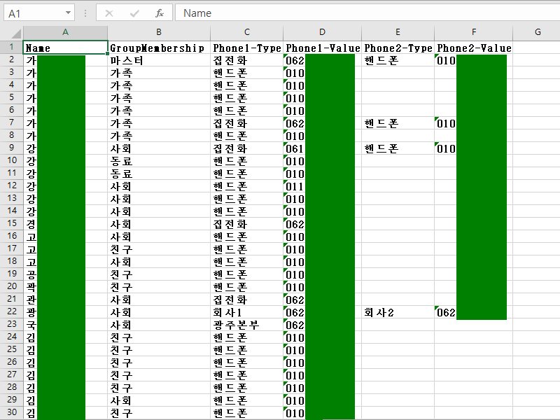Select the 회사2 cell in row 22
The height and width of the screenshot is (420, 560).
coord(398,312)
